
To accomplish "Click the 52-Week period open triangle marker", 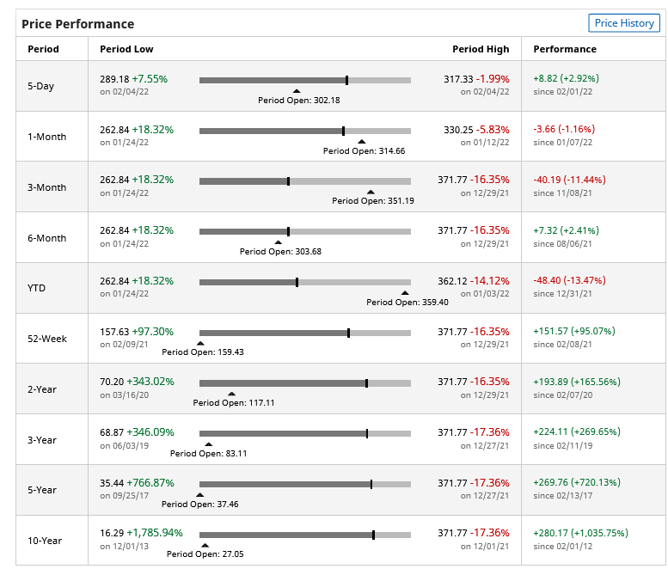I will [x=200, y=343].
